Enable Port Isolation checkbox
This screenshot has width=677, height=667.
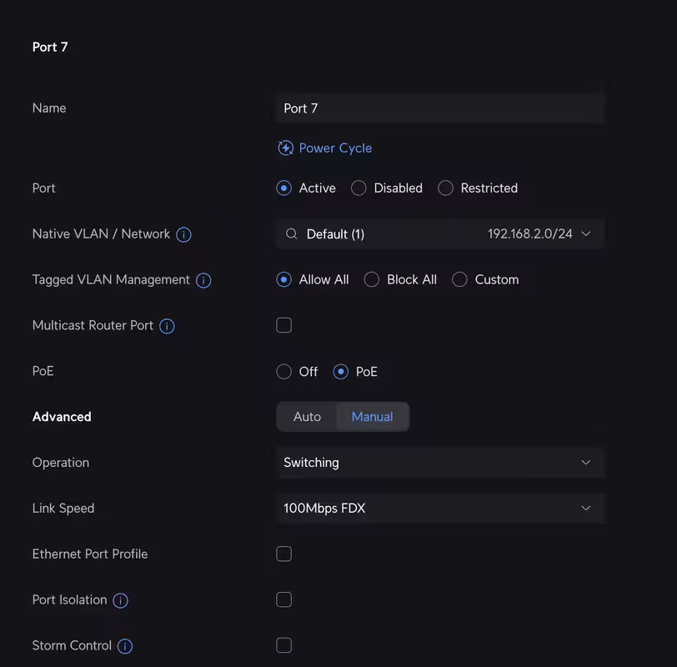pyautogui.click(x=283, y=599)
